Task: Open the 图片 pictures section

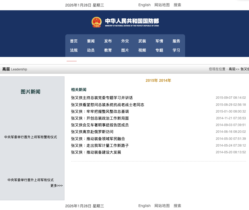Action: point(125,50)
